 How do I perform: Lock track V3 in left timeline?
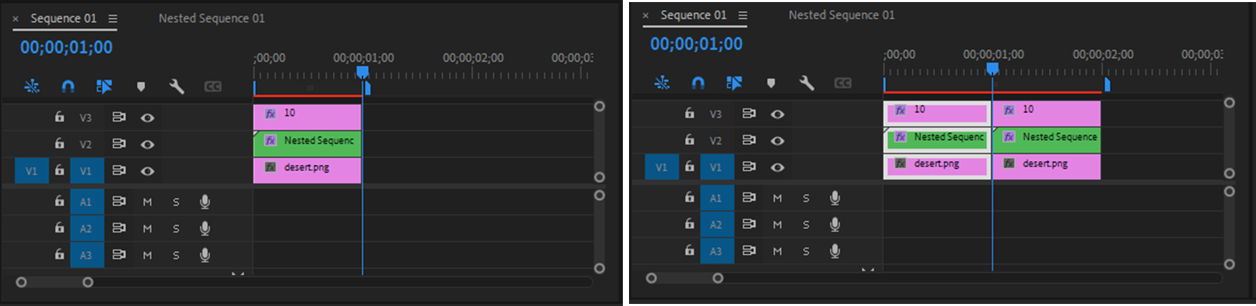[59, 117]
